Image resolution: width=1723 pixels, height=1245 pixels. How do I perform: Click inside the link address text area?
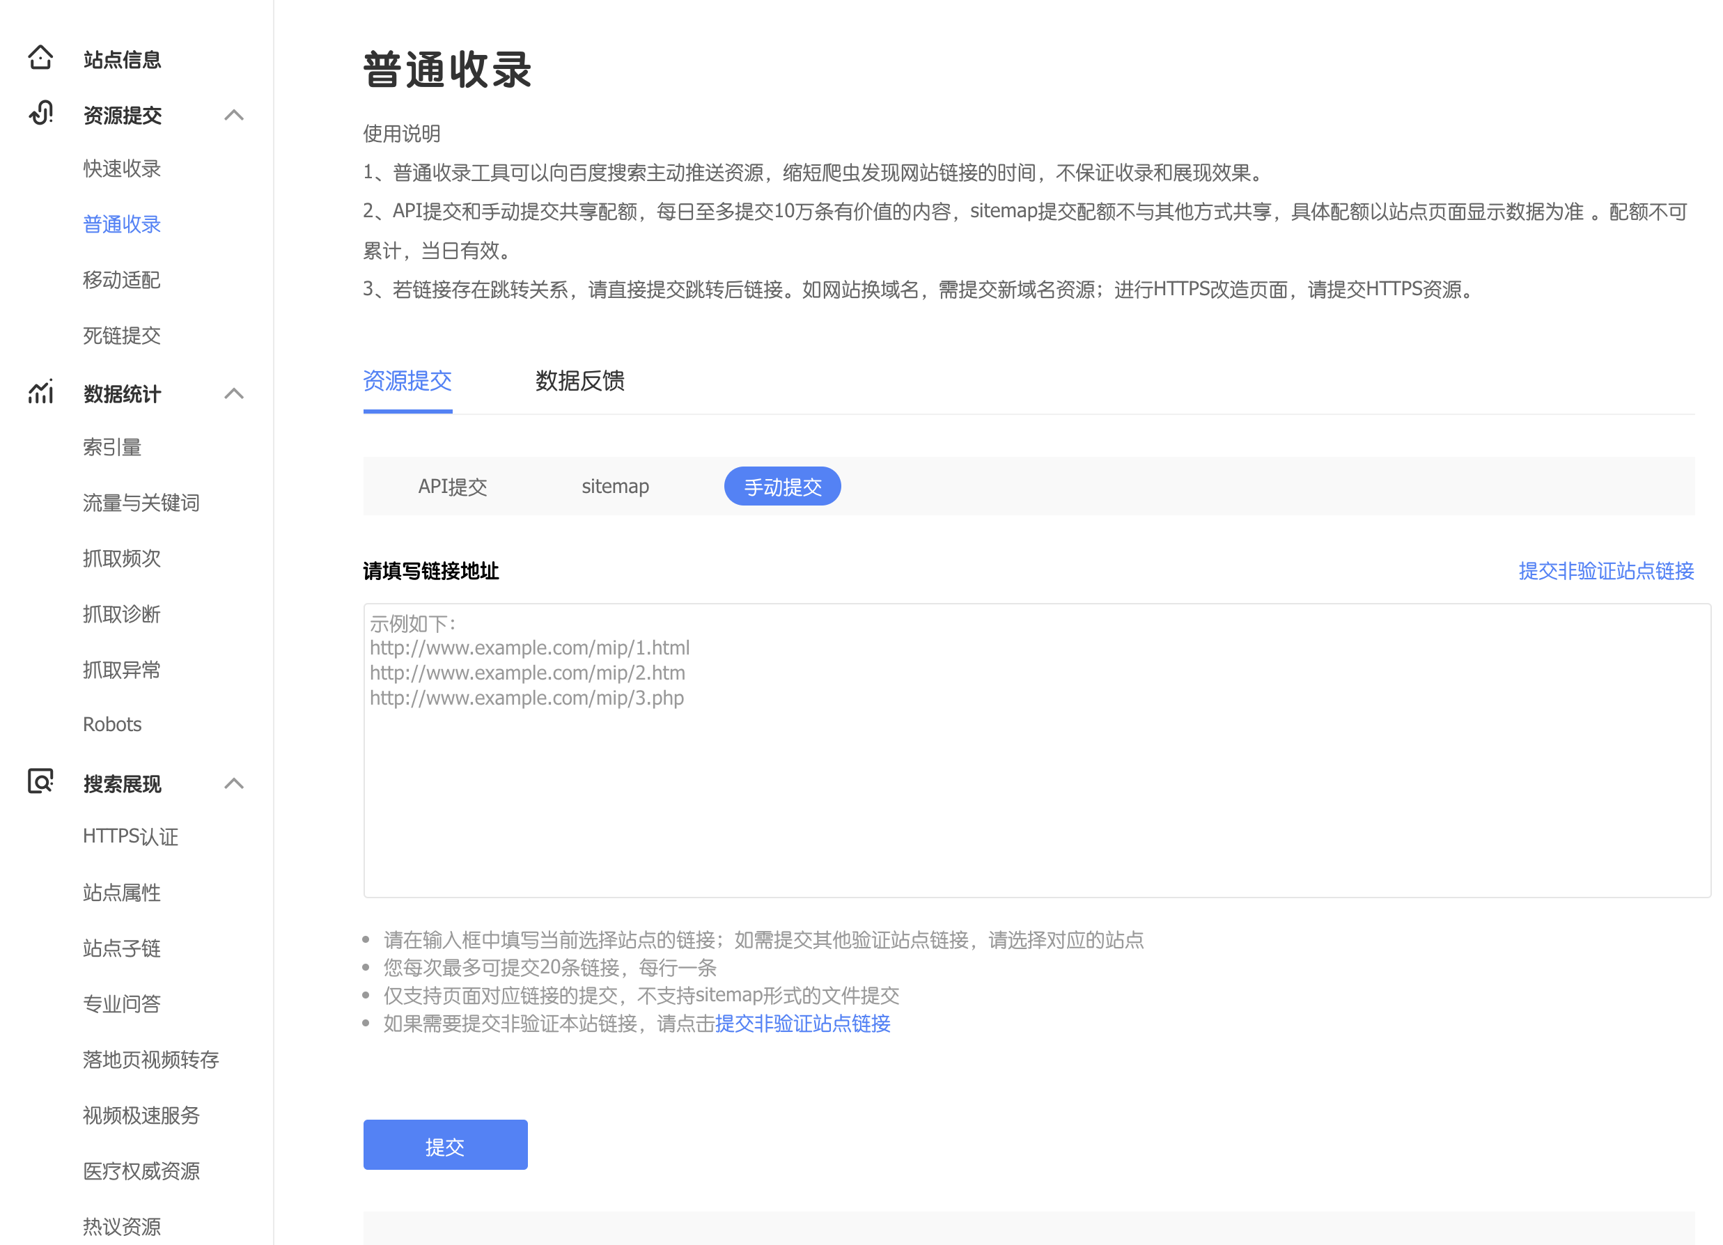pyautogui.click(x=1037, y=751)
